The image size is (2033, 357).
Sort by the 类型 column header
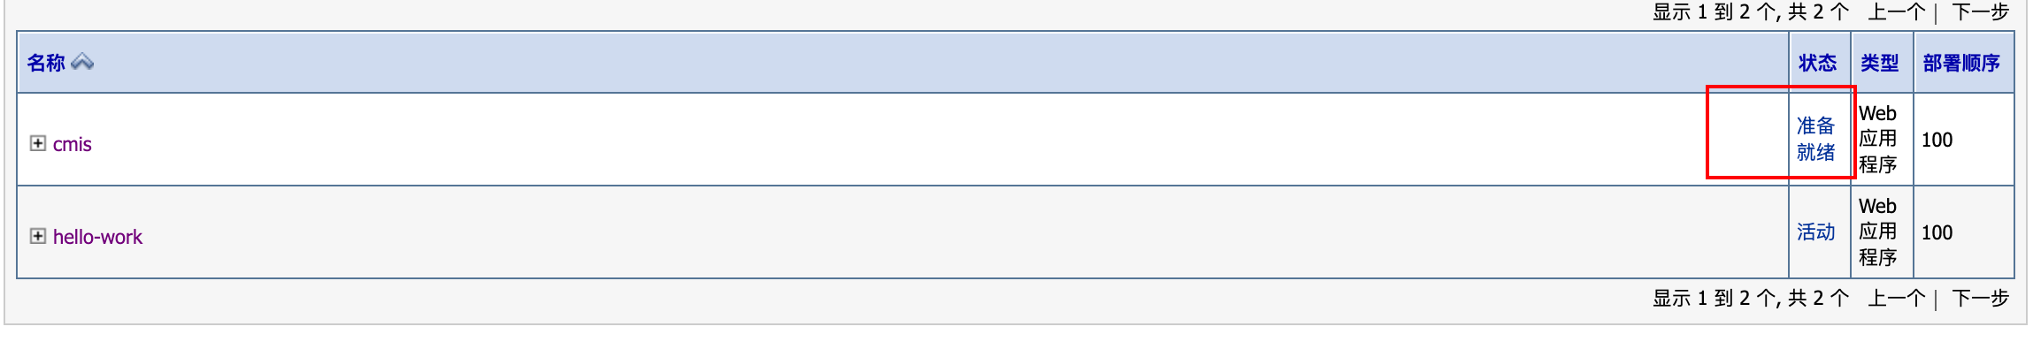(1879, 63)
